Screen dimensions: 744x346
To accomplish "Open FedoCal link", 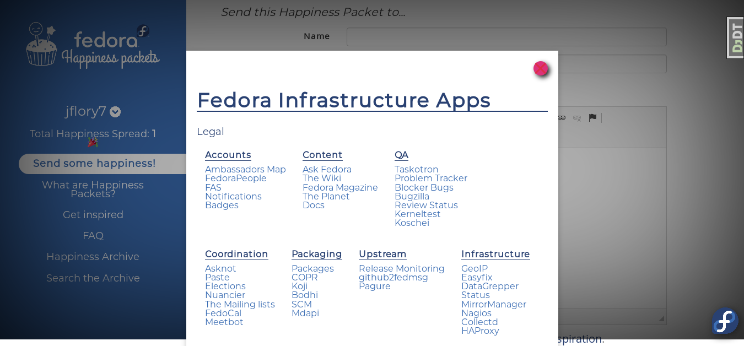I will [x=223, y=313].
